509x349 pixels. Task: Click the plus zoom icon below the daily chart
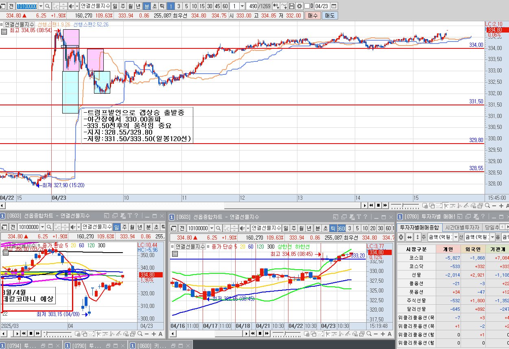pyautogui.click(x=153, y=334)
